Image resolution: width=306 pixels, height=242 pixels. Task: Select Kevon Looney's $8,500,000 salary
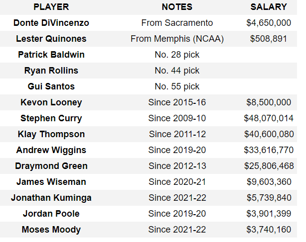coord(269,102)
